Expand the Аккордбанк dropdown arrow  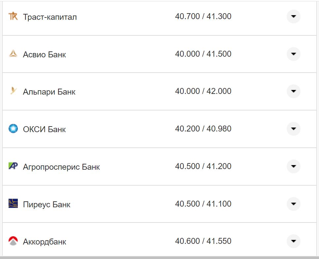293,241
